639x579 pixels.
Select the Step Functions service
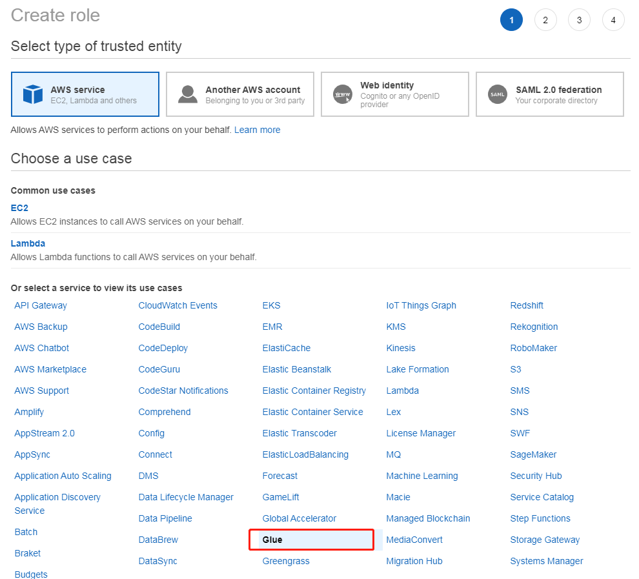pyautogui.click(x=540, y=518)
